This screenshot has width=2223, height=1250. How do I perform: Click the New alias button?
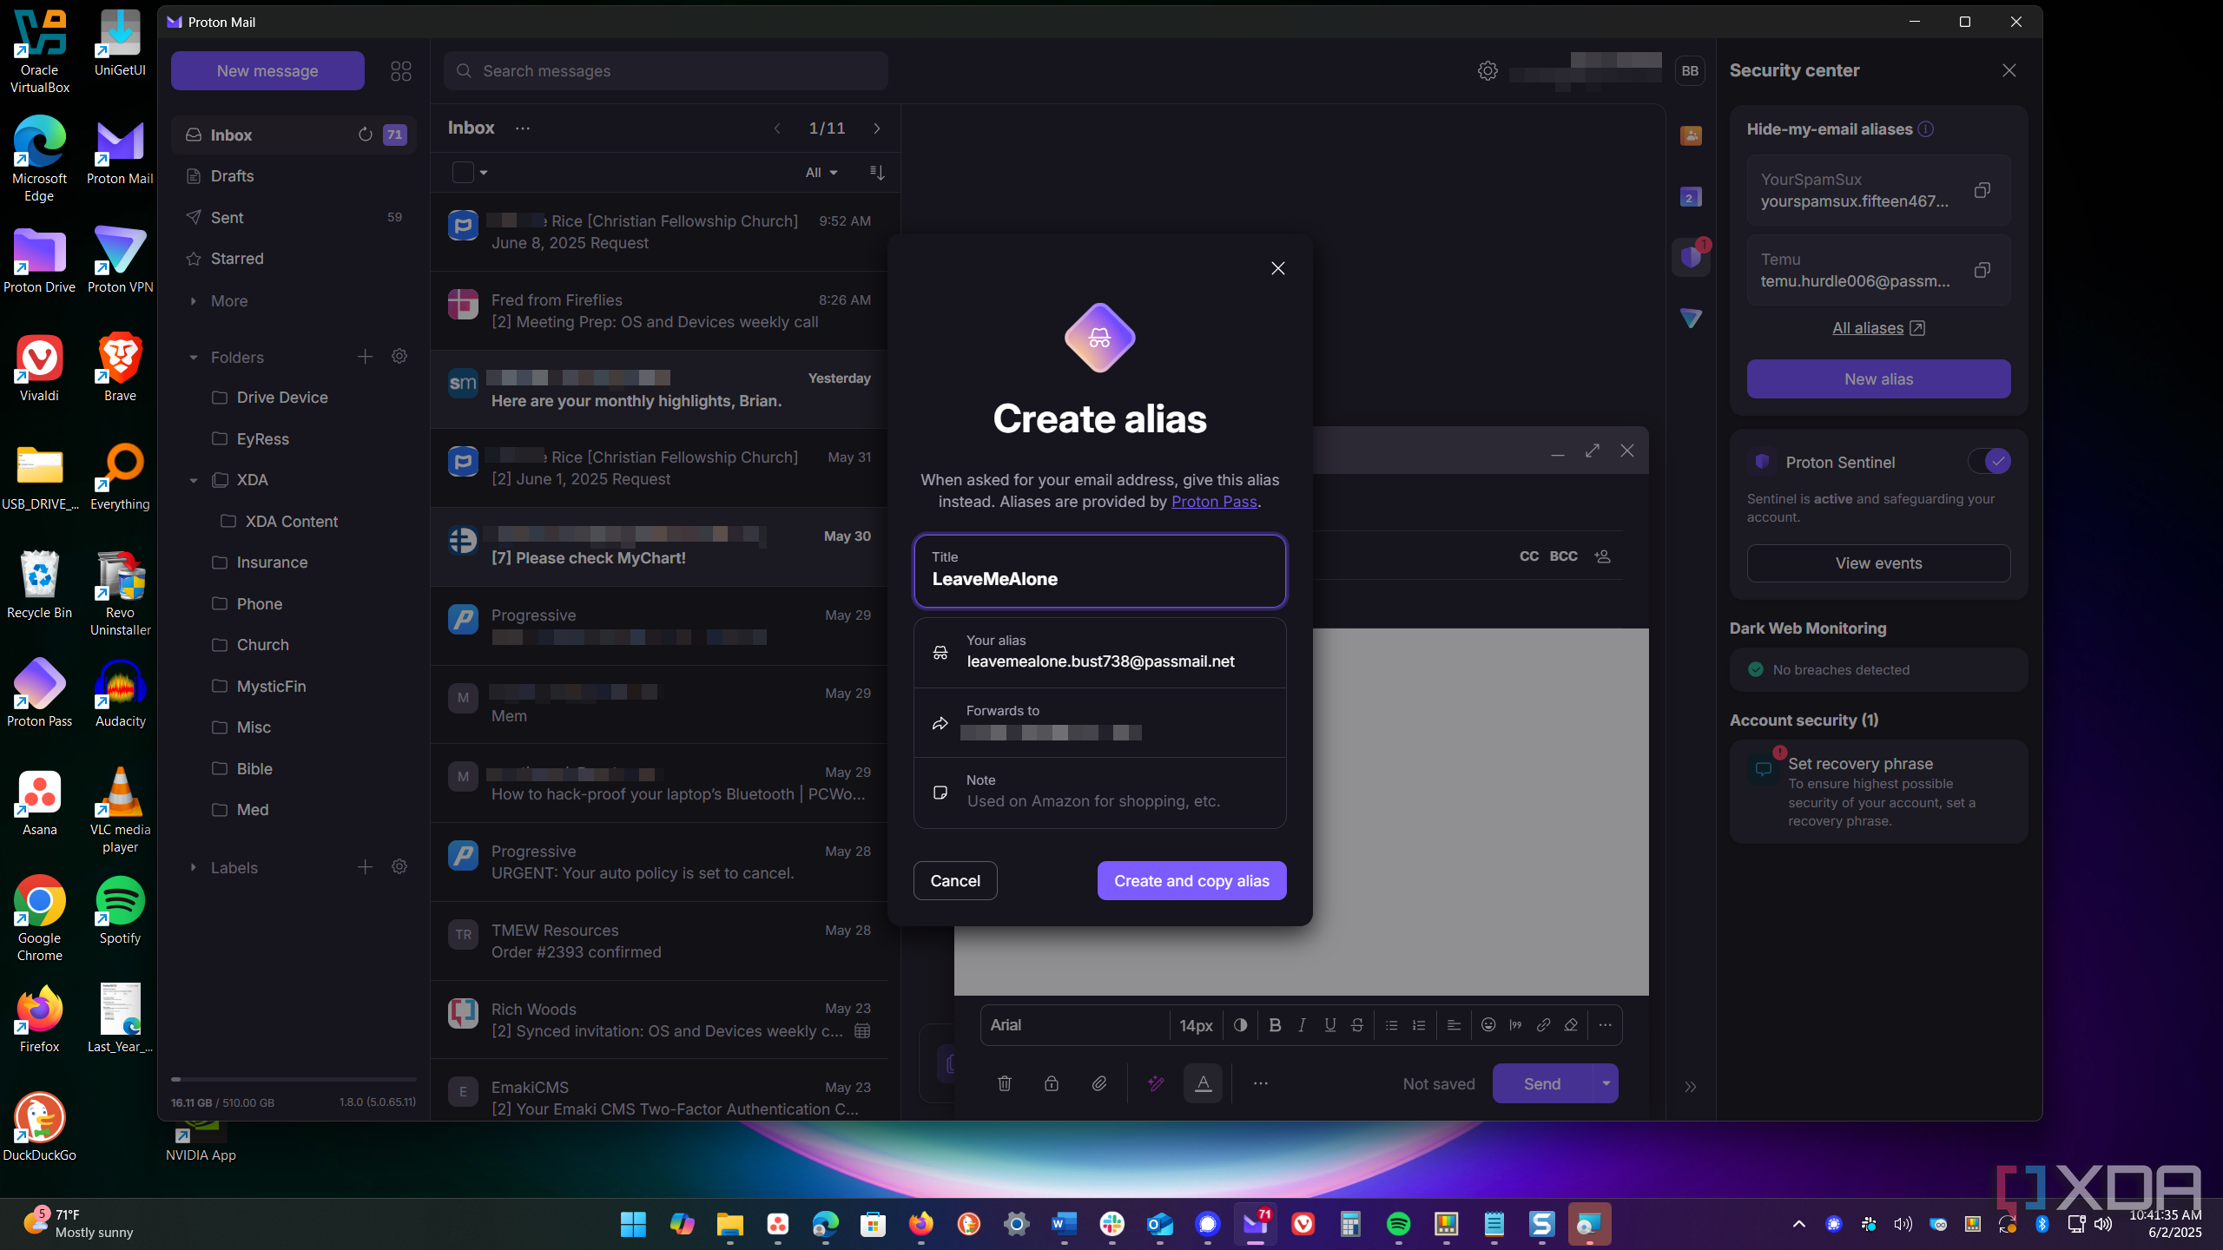tap(1878, 379)
